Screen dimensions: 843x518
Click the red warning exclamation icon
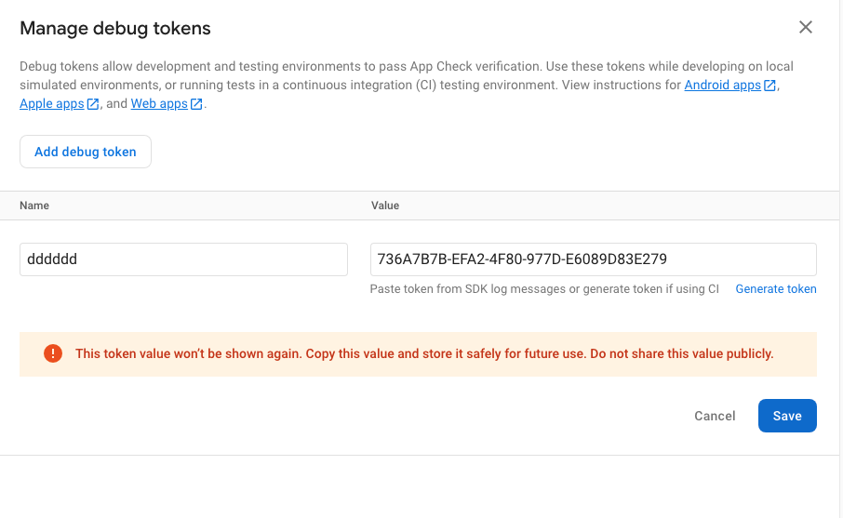click(x=53, y=353)
